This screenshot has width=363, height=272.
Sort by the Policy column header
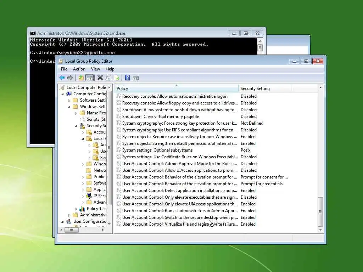[177, 88]
